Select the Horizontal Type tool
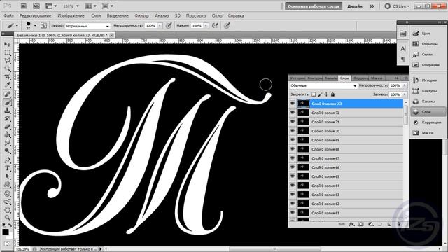Screen dimensions: 448x252 click(x=8, y=168)
